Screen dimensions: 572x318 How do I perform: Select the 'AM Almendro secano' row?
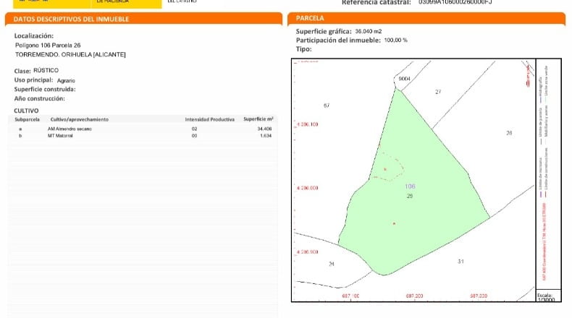click(144, 129)
